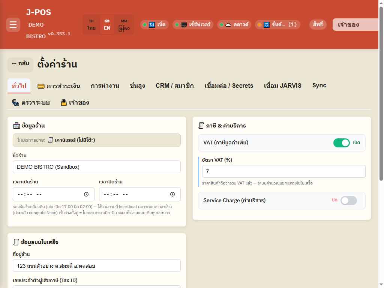Click the ที่อยู่ร้าน address field
Image resolution: width=384 pixels, height=288 pixels.
pyautogui.click(x=97, y=266)
